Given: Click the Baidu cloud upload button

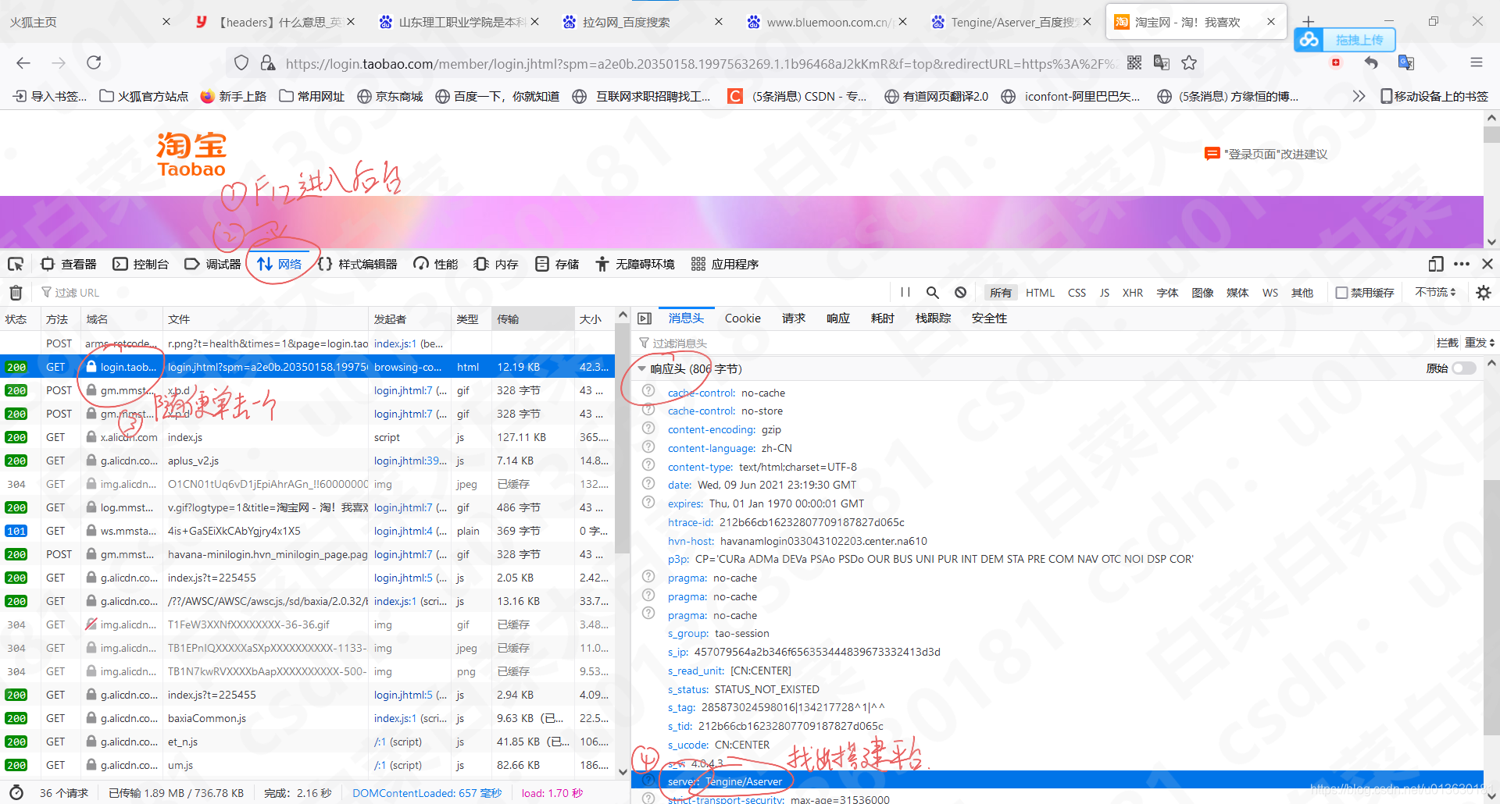Looking at the screenshot, I should 1345,40.
